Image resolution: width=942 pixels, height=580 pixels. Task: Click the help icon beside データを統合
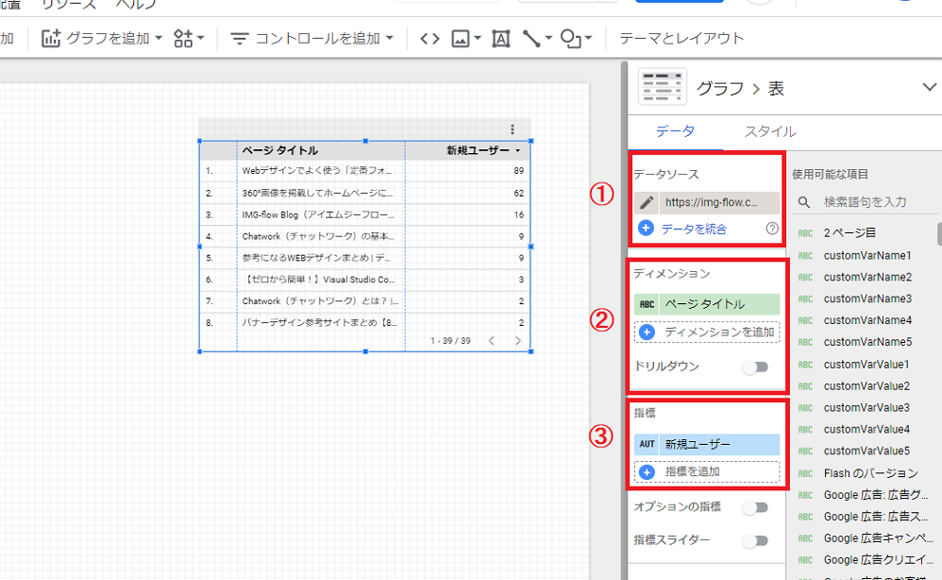point(772,228)
